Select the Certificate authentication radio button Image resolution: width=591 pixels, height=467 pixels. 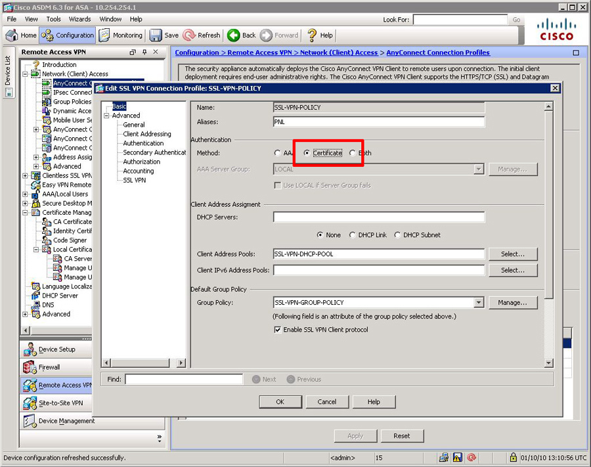[307, 152]
